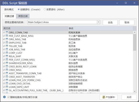Click the table icon beside LOAN_OVD_DETAIL
Screen dimensions: 139x102
click(x=7, y=84)
